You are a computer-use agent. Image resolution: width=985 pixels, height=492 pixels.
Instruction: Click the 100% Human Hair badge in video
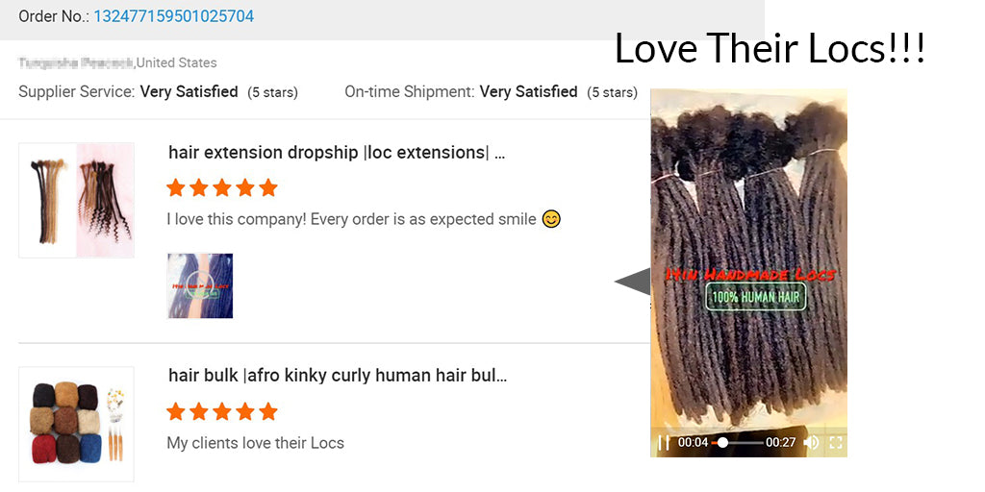pyautogui.click(x=756, y=297)
